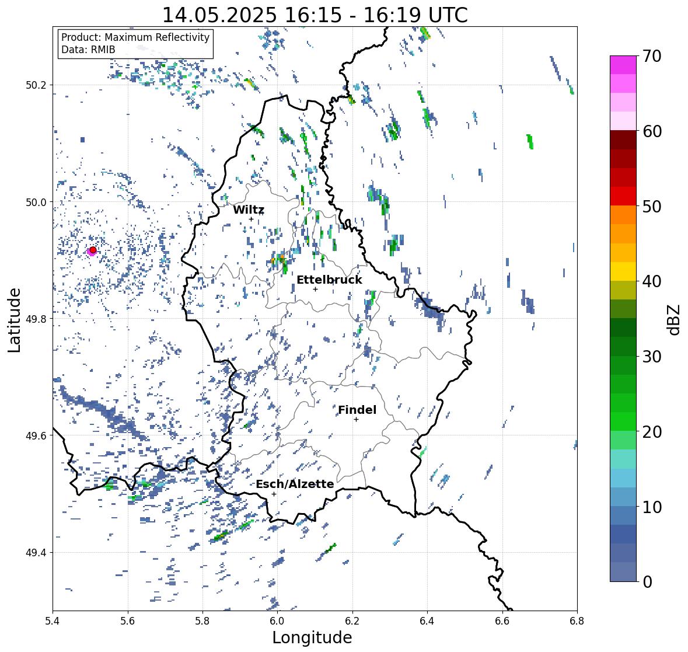Image resolution: width=688 pixels, height=652 pixels.
Task: Click the cross marker under Findel
Action: [x=357, y=420]
